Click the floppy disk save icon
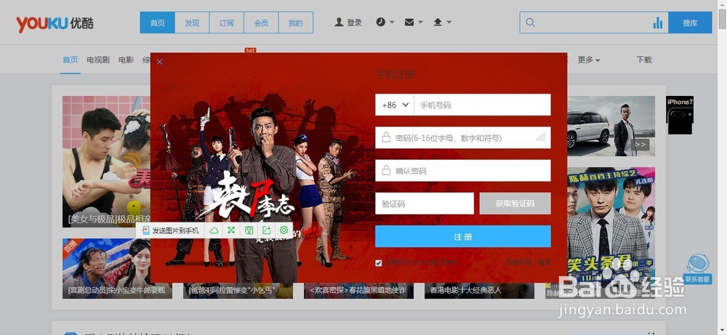The width and height of the screenshot is (727, 335). 249,230
